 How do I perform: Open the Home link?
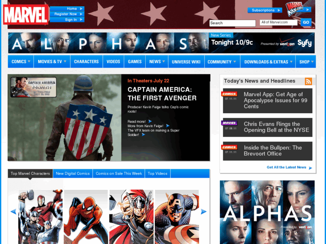(x=67, y=9)
